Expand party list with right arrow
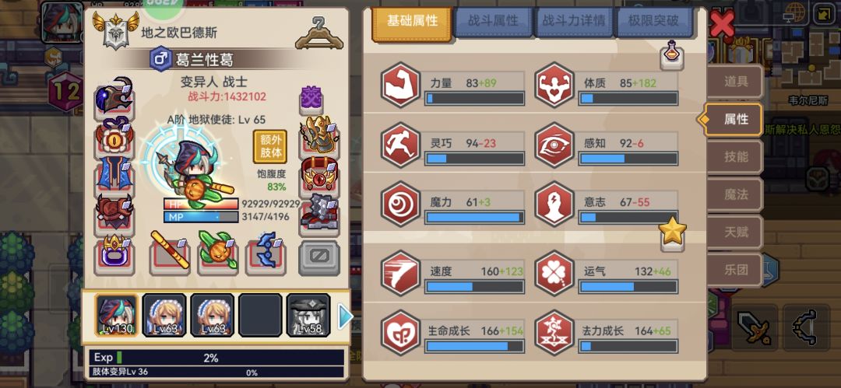 click(346, 317)
